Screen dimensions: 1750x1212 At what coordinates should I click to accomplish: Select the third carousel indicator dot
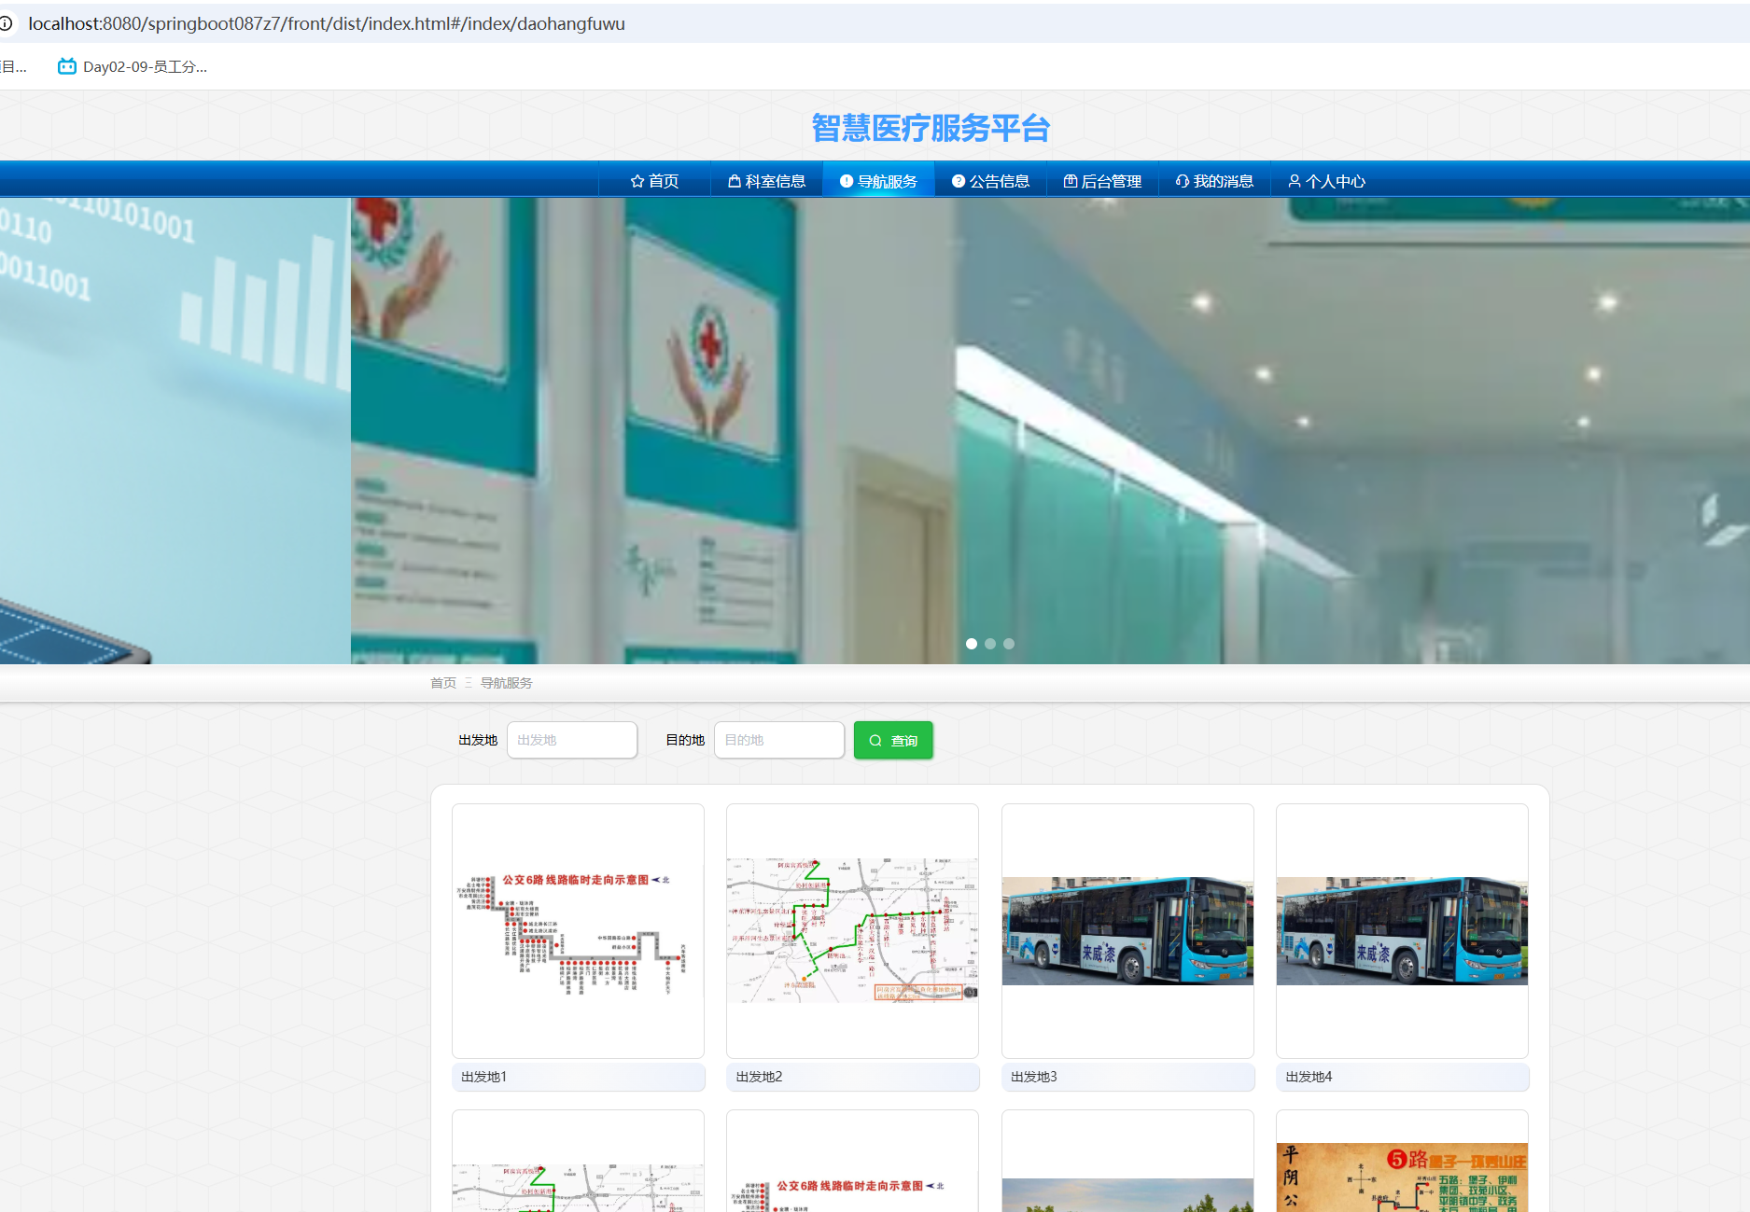click(1009, 644)
